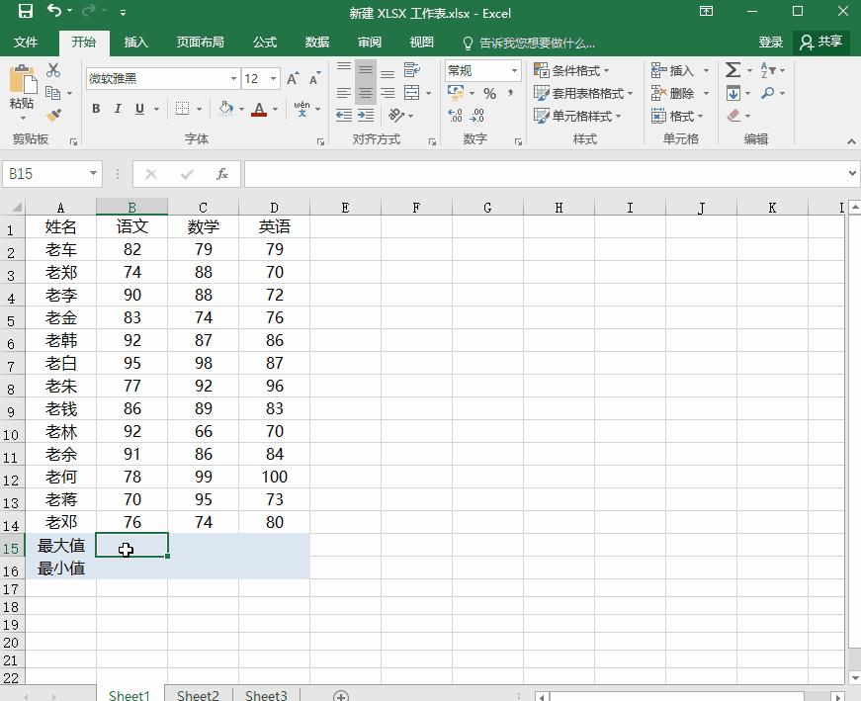This screenshot has height=701, width=861.
Task: Toggle Italic formatting
Action: [x=118, y=109]
